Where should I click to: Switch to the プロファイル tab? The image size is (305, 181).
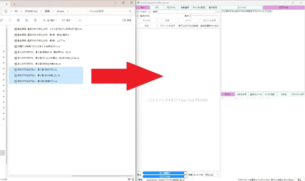(171, 7)
